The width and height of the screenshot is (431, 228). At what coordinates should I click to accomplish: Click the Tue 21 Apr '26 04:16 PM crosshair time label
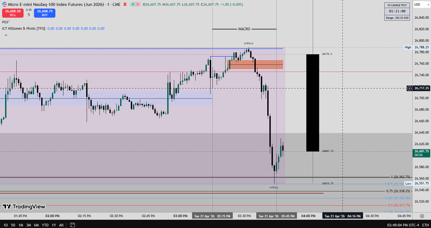pyautogui.click(x=342, y=216)
